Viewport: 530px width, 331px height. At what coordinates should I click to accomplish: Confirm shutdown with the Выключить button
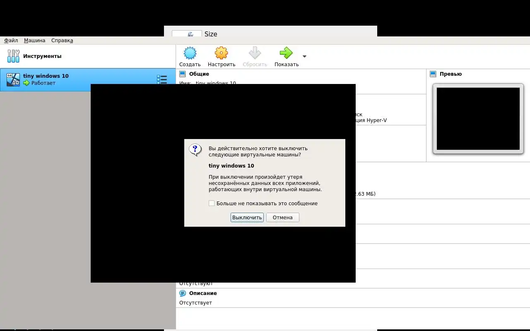247,217
